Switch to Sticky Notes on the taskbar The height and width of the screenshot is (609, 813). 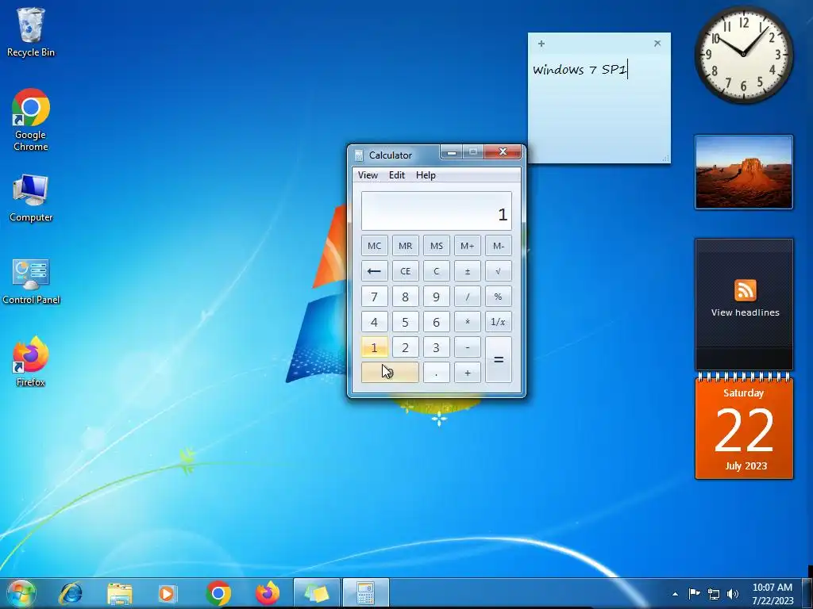pyautogui.click(x=316, y=593)
